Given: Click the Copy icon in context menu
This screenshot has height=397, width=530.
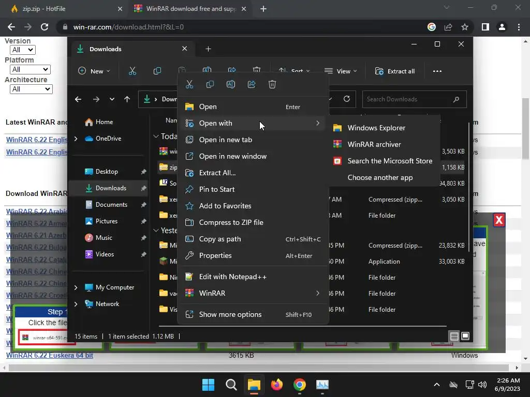Looking at the screenshot, I should pos(210,84).
